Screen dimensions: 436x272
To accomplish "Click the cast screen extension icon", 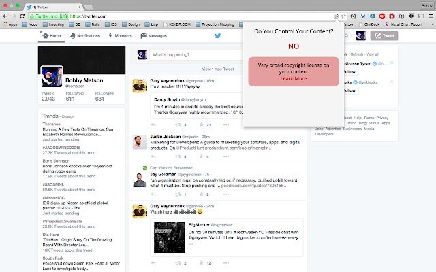I will (x=421, y=16).
